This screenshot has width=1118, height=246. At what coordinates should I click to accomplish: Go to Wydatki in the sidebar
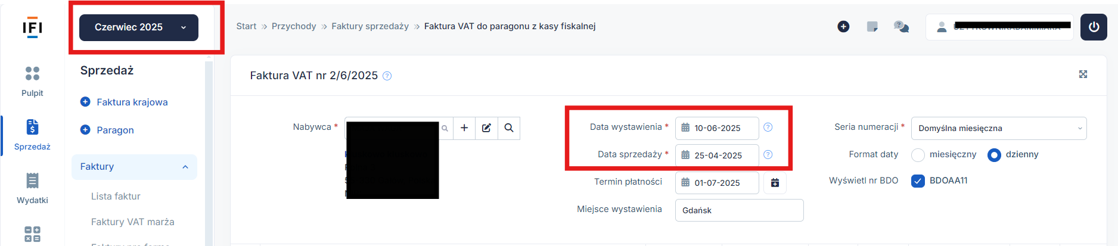click(x=32, y=188)
